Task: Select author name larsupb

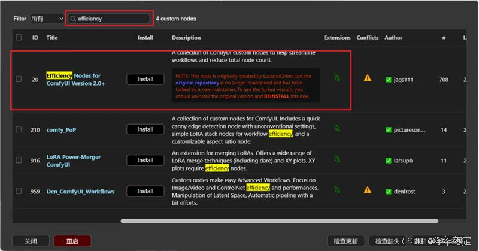Action: [x=403, y=161]
